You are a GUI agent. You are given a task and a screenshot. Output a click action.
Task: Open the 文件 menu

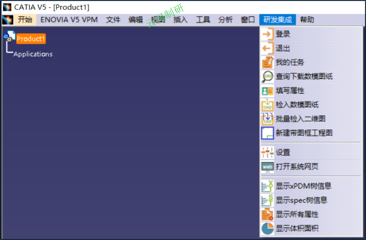[x=113, y=20]
